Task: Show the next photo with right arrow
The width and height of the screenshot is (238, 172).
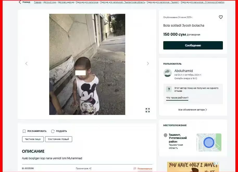Action: point(148,64)
